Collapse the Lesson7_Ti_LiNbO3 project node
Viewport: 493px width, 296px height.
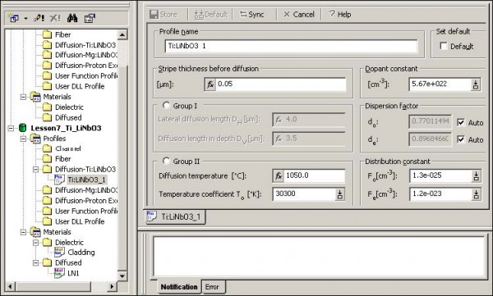(x=11, y=128)
